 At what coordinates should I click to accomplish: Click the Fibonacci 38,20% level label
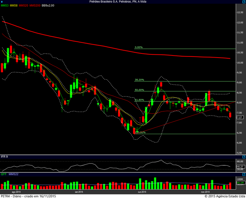[139, 80]
